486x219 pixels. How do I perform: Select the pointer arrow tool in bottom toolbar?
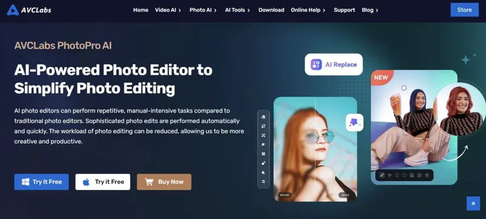pyautogui.click(x=389, y=175)
